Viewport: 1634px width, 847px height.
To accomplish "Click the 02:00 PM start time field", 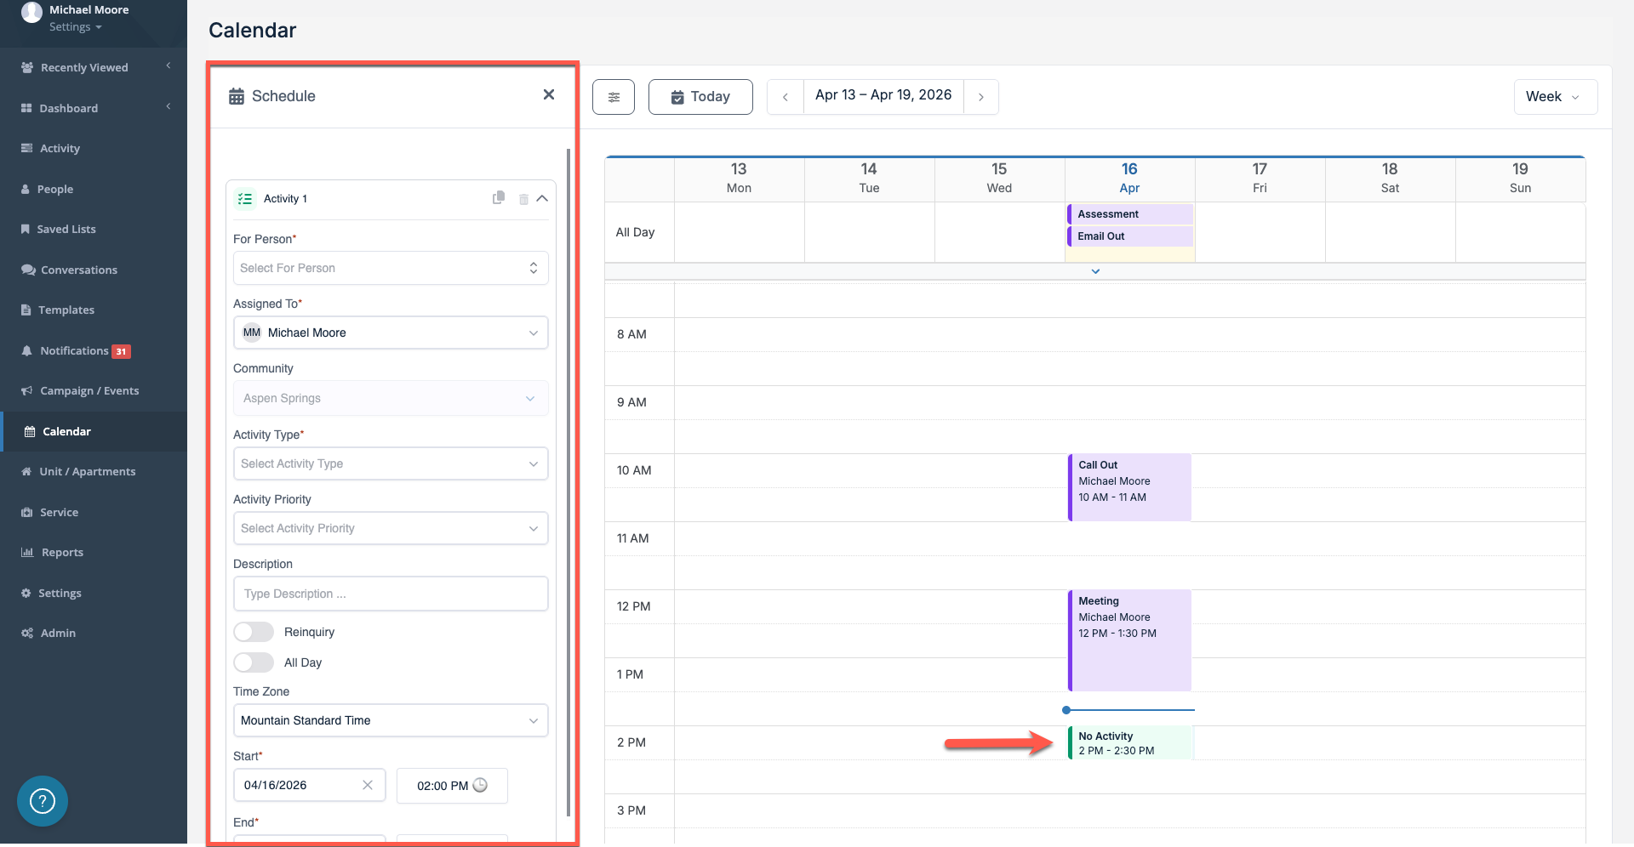I will (452, 786).
